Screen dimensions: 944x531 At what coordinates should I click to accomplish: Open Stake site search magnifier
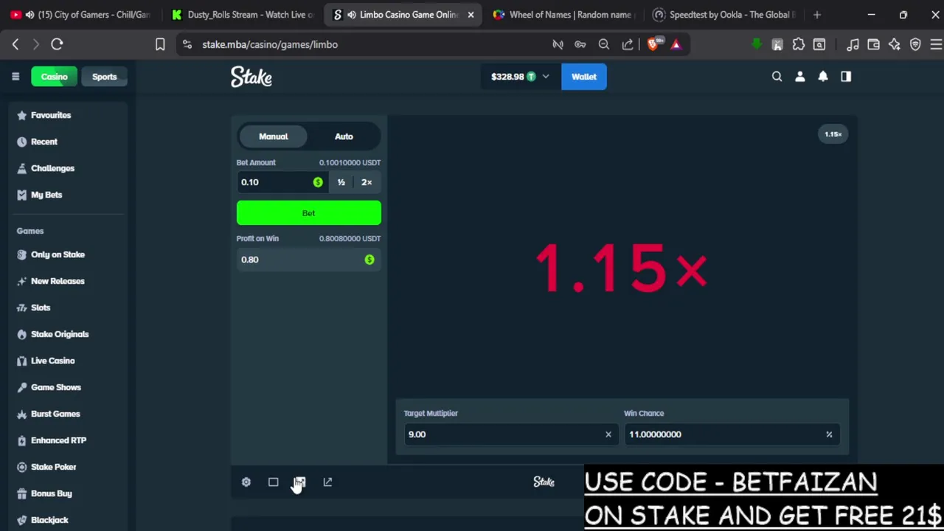pyautogui.click(x=777, y=77)
